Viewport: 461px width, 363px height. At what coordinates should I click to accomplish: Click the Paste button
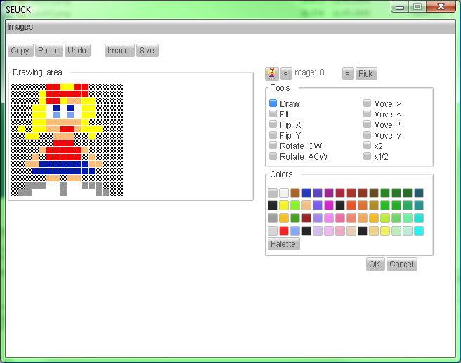tap(48, 51)
